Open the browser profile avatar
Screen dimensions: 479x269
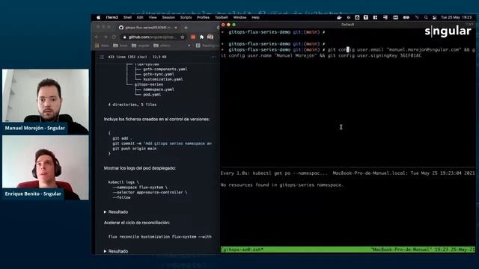click(x=210, y=37)
